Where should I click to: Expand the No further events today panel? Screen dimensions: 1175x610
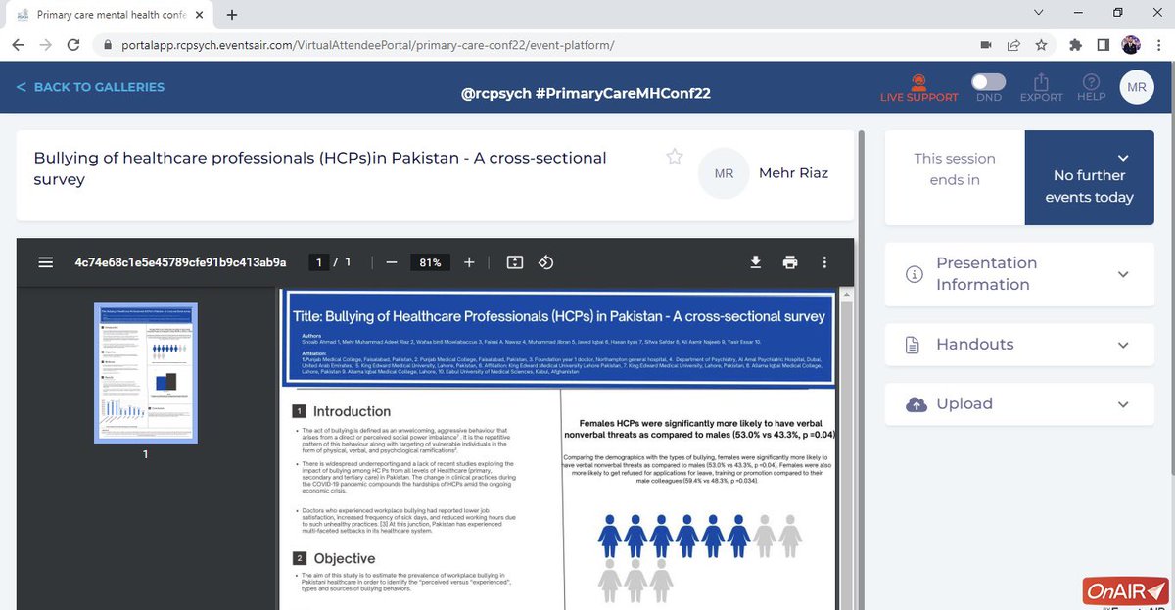click(x=1090, y=177)
